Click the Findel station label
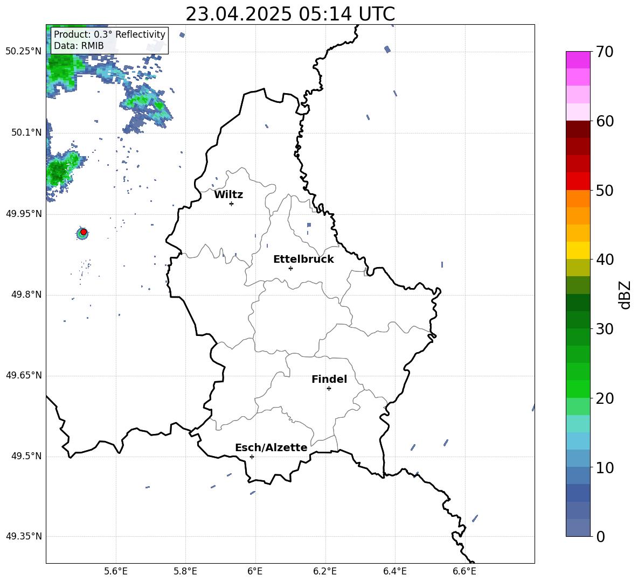Image resolution: width=638 pixels, height=582 pixels. pyautogui.click(x=329, y=379)
